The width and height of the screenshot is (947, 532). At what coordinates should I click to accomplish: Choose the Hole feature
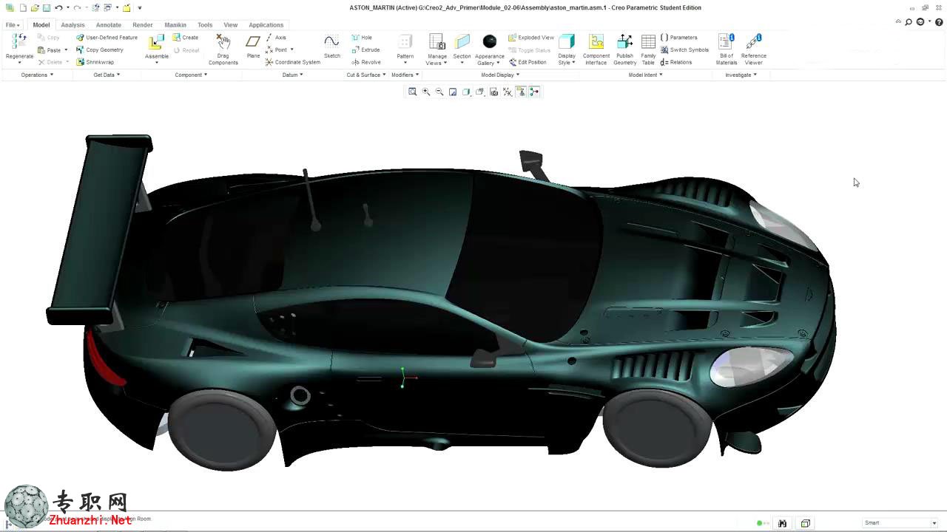pyautogui.click(x=361, y=38)
